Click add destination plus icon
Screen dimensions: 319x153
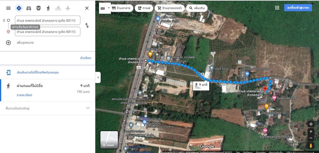(x=8, y=43)
